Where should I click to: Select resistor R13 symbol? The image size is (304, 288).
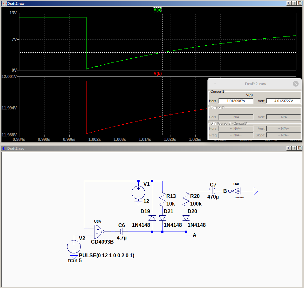[x=162, y=200]
